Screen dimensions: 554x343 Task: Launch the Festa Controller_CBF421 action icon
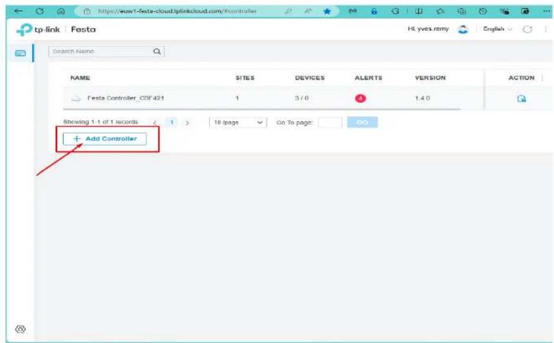point(521,99)
